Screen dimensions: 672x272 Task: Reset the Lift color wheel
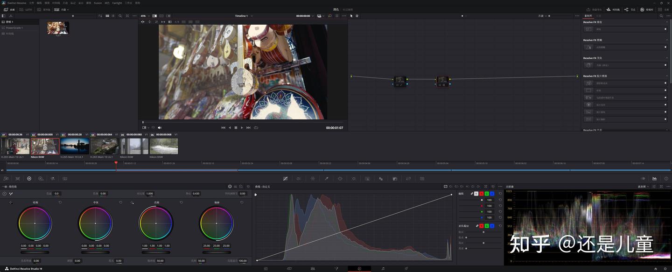[x=60, y=202]
